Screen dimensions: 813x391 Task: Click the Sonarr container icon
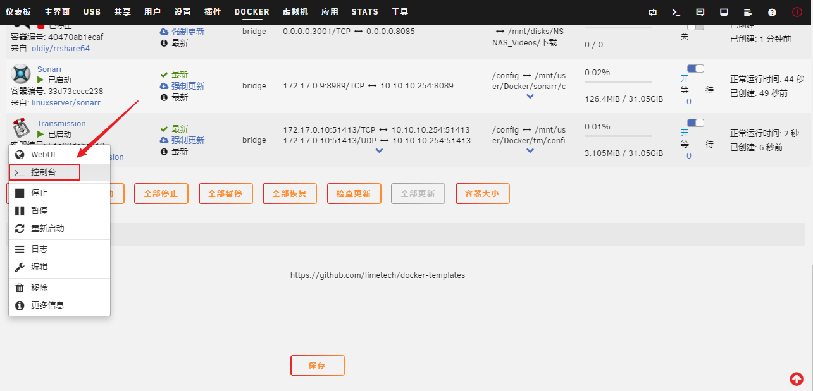point(21,74)
